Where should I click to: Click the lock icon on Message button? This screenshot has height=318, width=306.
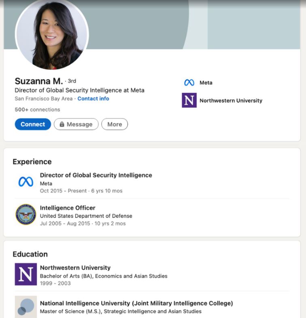[62, 124]
